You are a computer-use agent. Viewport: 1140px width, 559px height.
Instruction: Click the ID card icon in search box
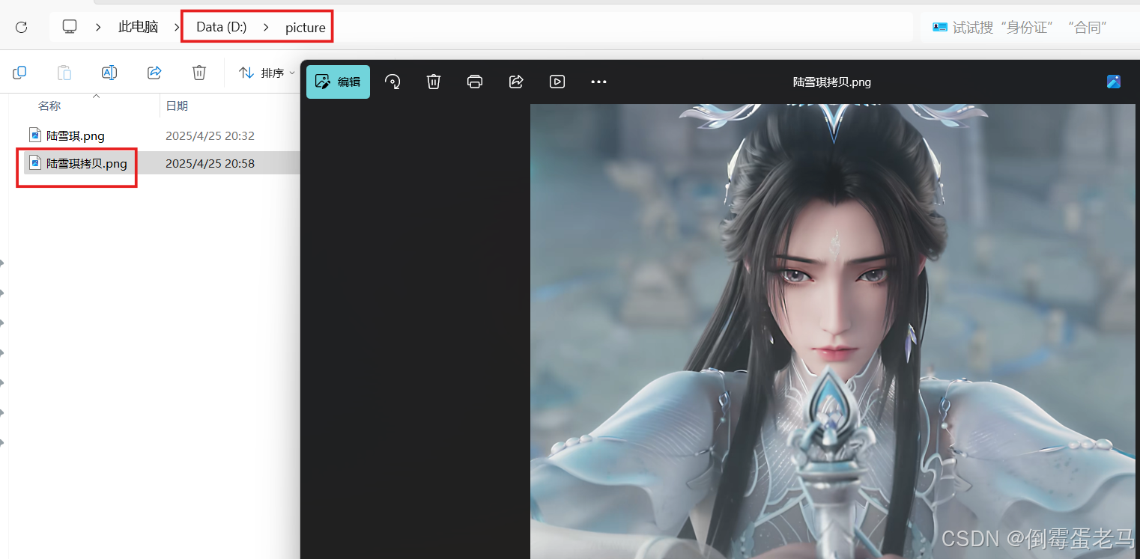(x=940, y=27)
